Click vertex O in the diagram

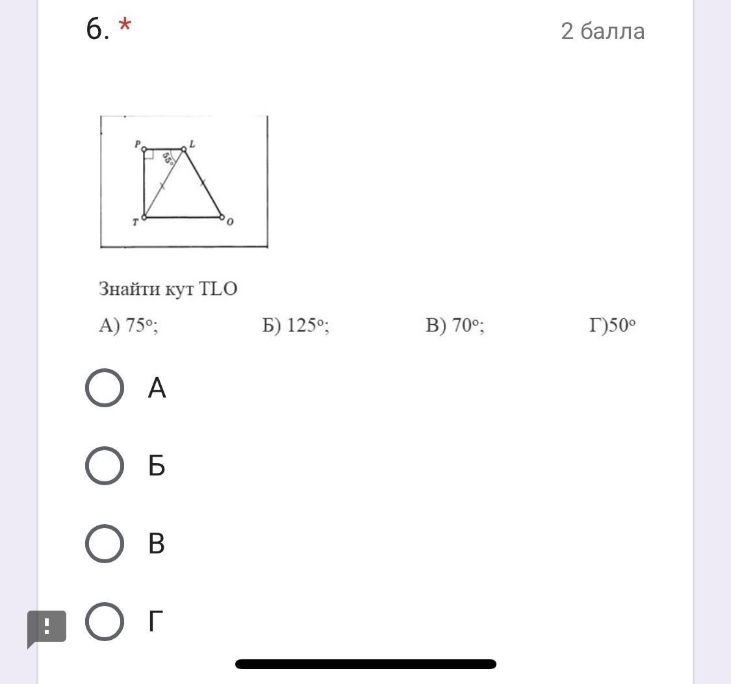tap(222, 218)
